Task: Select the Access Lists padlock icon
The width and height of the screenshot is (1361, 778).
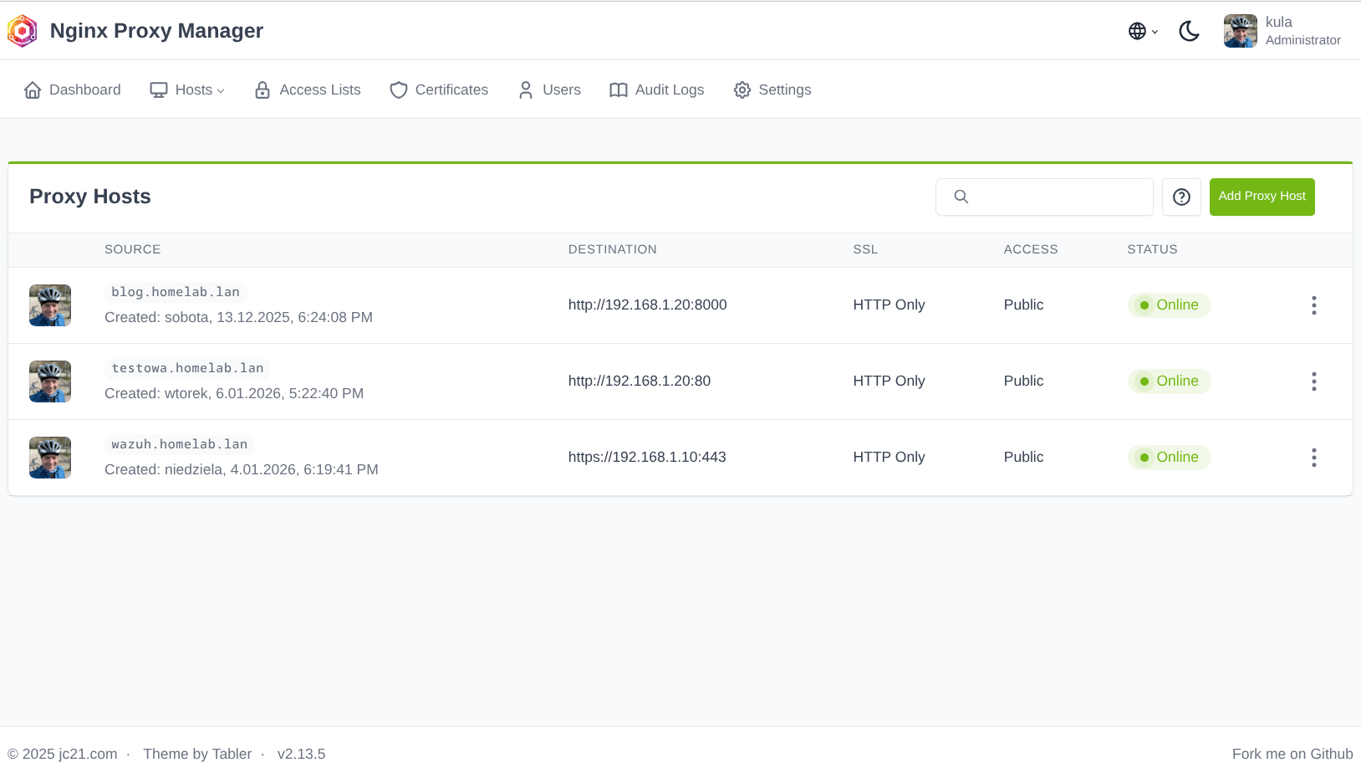Action: [x=262, y=89]
